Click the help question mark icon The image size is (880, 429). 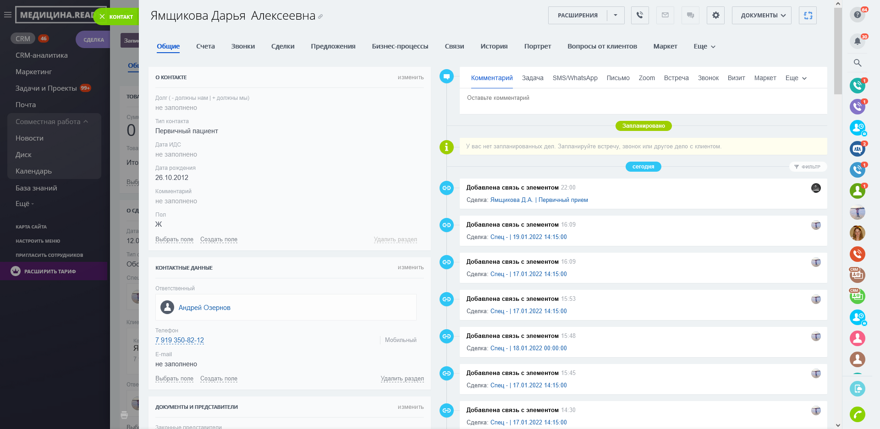point(857,15)
